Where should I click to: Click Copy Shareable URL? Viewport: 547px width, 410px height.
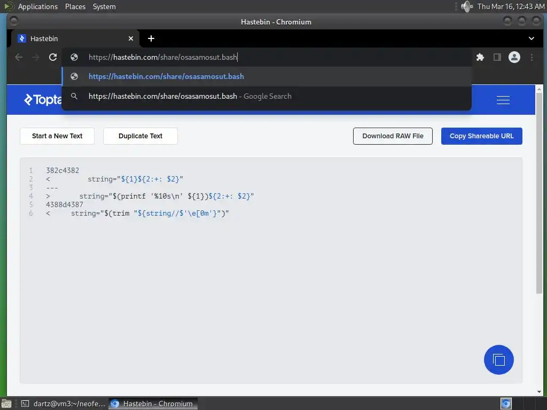(x=481, y=136)
